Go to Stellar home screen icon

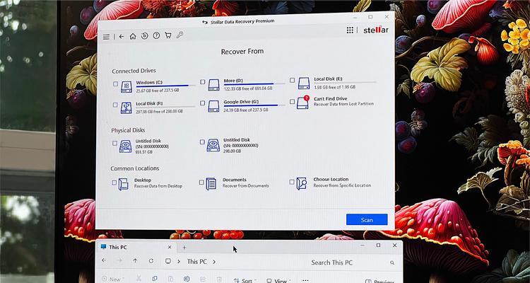[x=133, y=36]
